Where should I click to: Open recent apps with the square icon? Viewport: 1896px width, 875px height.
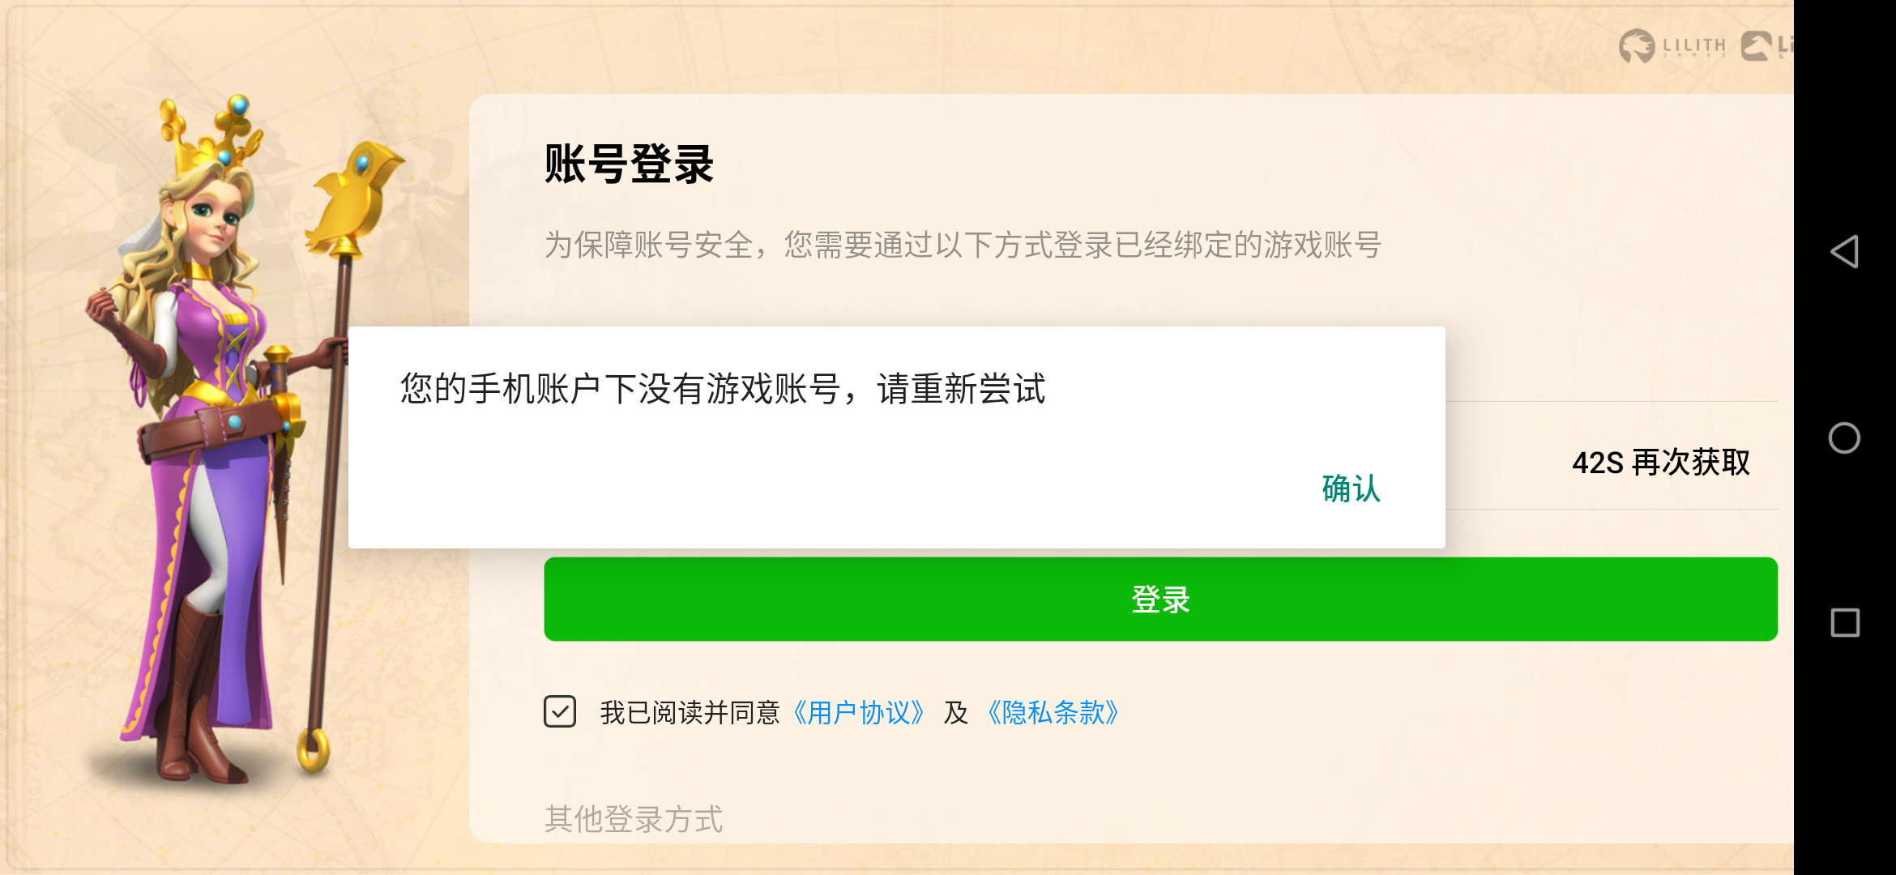click(1845, 623)
